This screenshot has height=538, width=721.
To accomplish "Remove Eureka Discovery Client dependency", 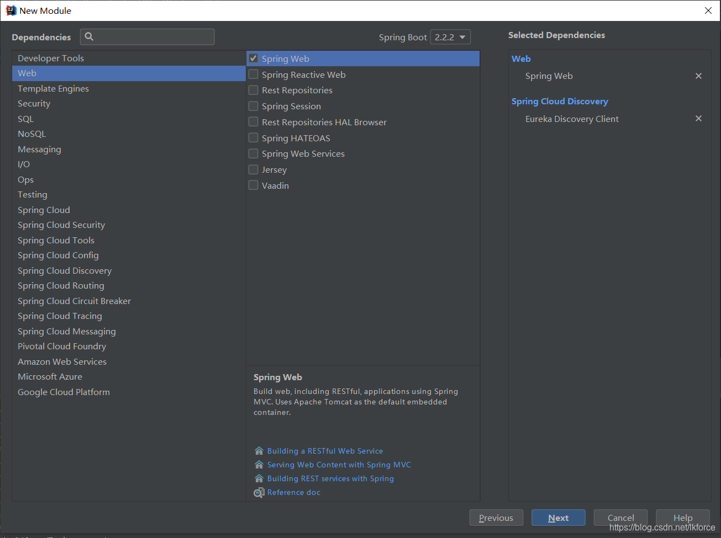I will coord(698,119).
